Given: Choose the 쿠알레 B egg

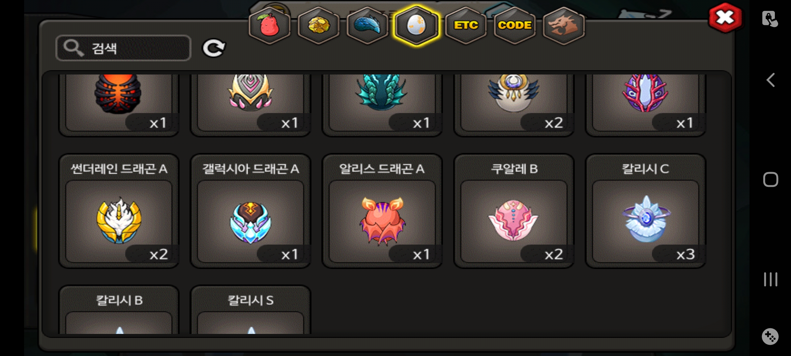Looking at the screenshot, I should (514, 211).
